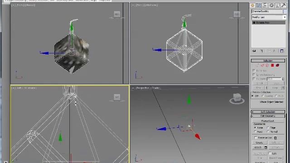The height and width of the screenshot is (163, 290).
Task: Click the Slice Plane button
Action: click(x=260, y=153)
